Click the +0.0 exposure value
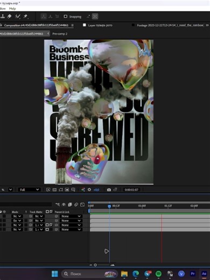 pos(96,190)
